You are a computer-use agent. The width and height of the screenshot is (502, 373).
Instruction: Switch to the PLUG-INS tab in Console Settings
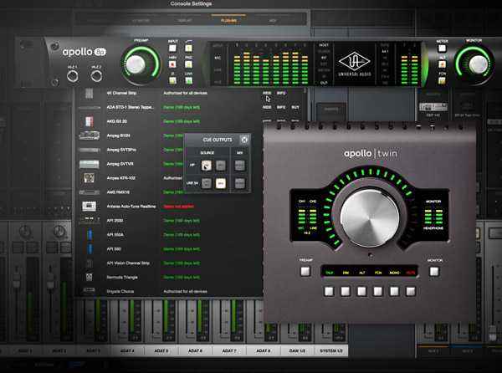pos(228,20)
